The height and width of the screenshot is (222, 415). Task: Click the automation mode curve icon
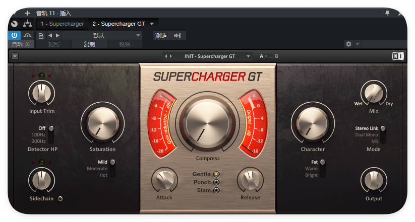[27, 35]
